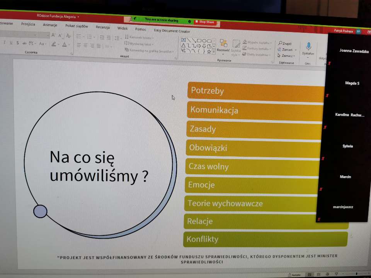371x278 pixels.
Task: Select the text box shape
Action: point(183,40)
